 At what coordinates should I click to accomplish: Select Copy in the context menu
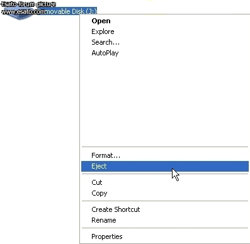click(165, 193)
